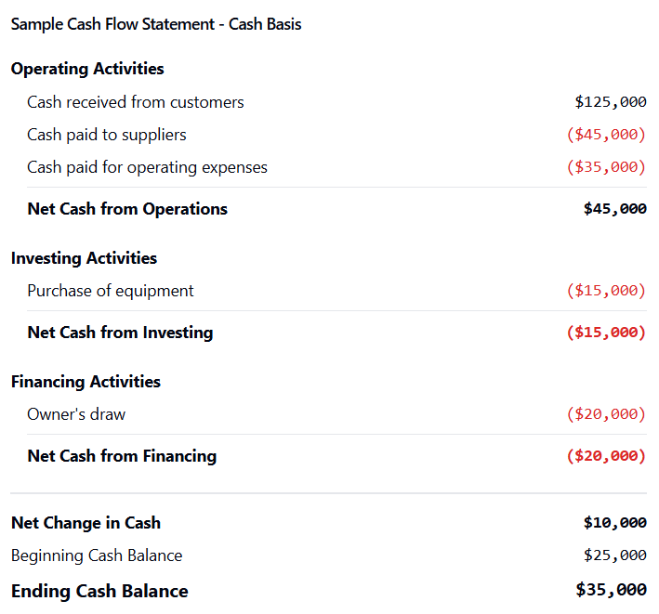Click the ($20,000) Net Financing total
This screenshot has height=614, width=659.
click(606, 456)
